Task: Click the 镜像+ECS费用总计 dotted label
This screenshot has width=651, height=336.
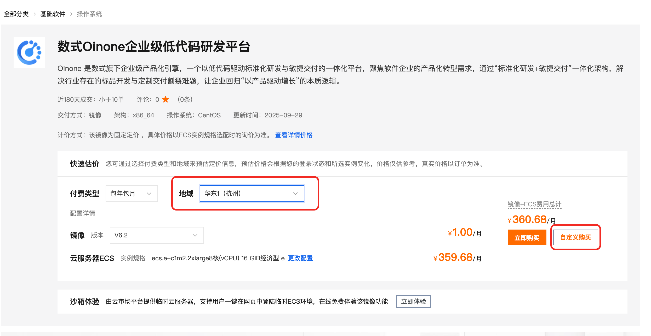Action: point(534,204)
